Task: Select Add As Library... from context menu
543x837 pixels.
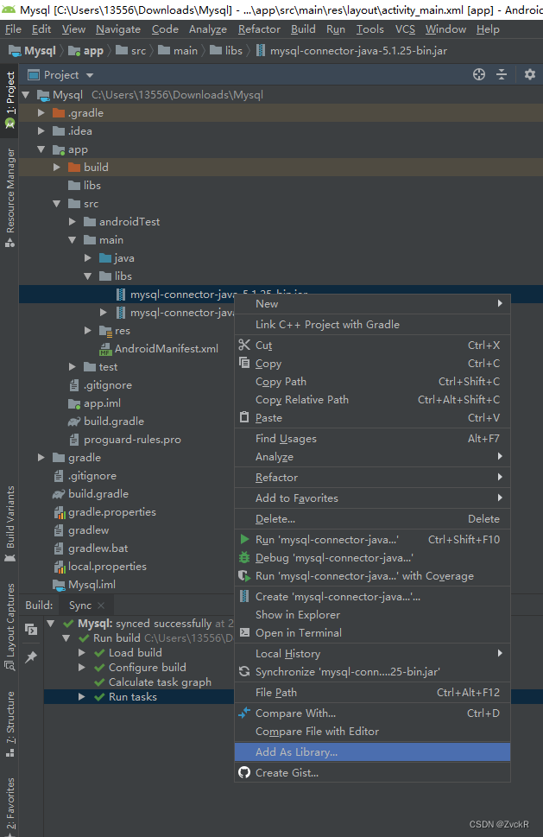Action: tap(372, 751)
